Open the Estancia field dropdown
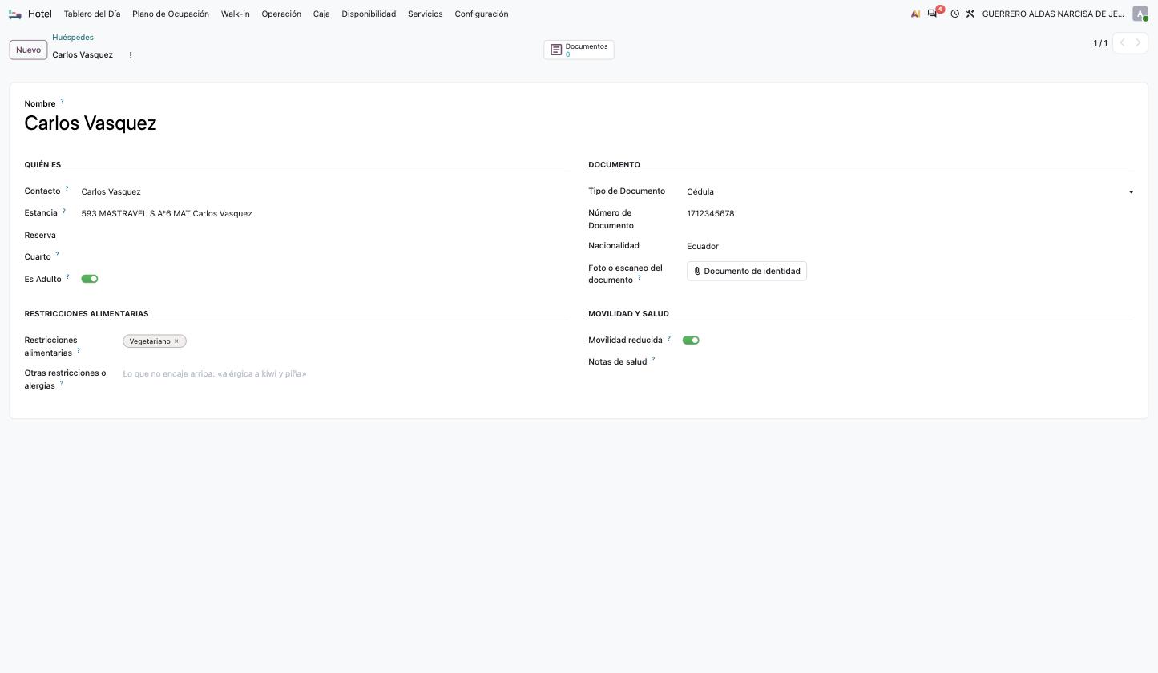 [x=325, y=214]
